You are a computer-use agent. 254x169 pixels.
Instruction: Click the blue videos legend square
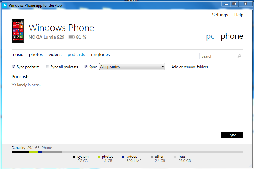pos(123,157)
